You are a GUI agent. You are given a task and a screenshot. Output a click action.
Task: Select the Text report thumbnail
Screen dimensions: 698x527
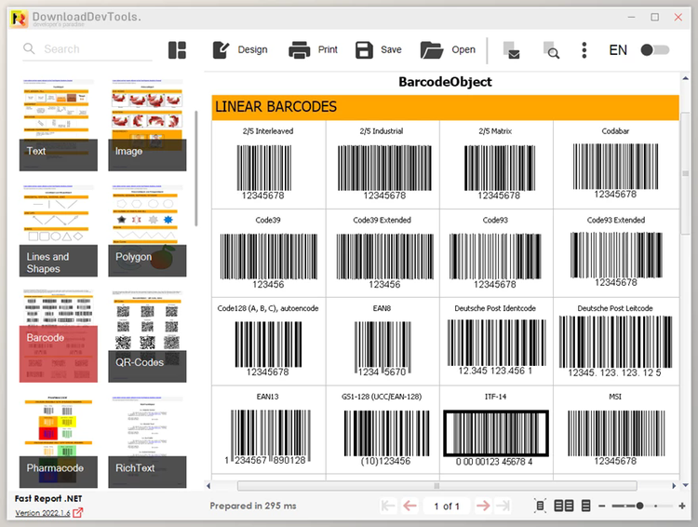pos(59,125)
